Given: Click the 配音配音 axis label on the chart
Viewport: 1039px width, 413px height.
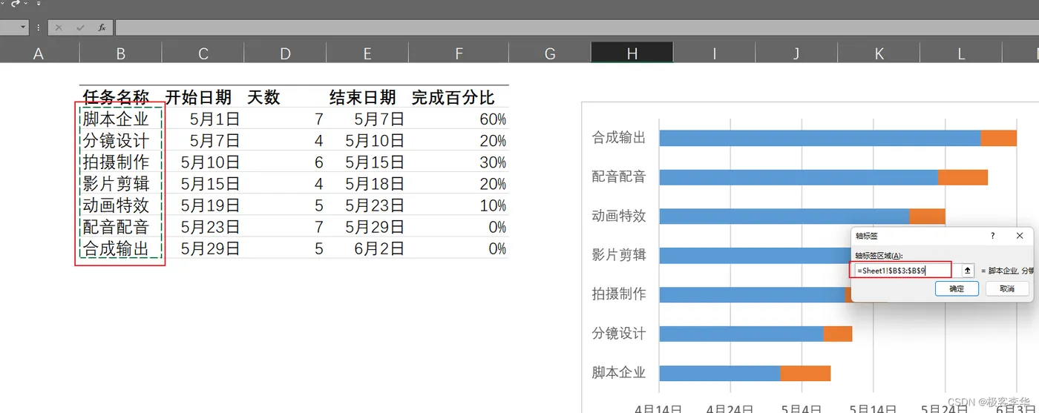Looking at the screenshot, I should point(619,176).
